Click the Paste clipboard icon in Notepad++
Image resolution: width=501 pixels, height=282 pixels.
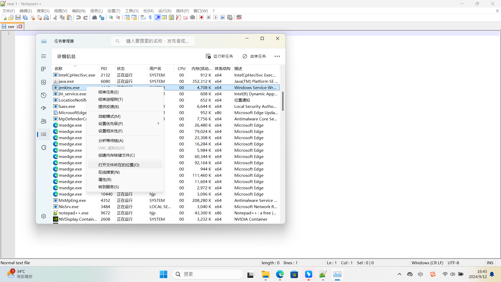pyautogui.click(x=69, y=17)
